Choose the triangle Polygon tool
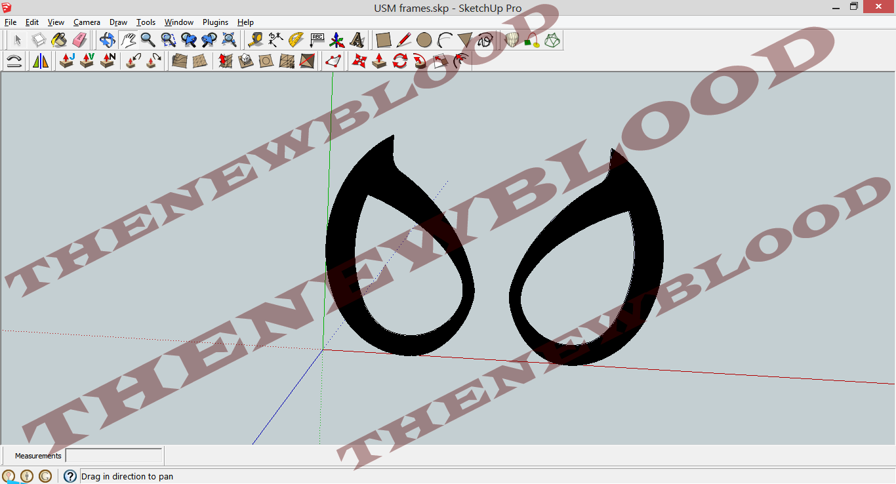Screen dimensions: 896x484 coord(465,40)
